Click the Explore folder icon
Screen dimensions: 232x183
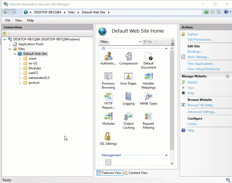(183, 34)
